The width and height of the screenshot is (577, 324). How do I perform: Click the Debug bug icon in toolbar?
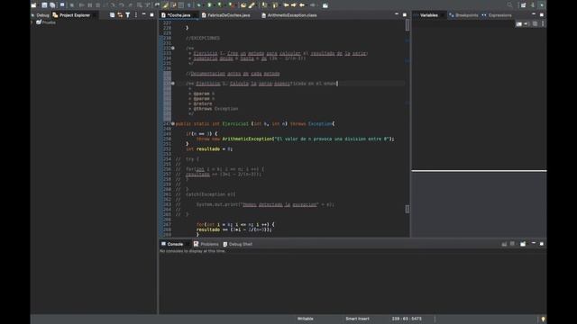pos(199,5)
